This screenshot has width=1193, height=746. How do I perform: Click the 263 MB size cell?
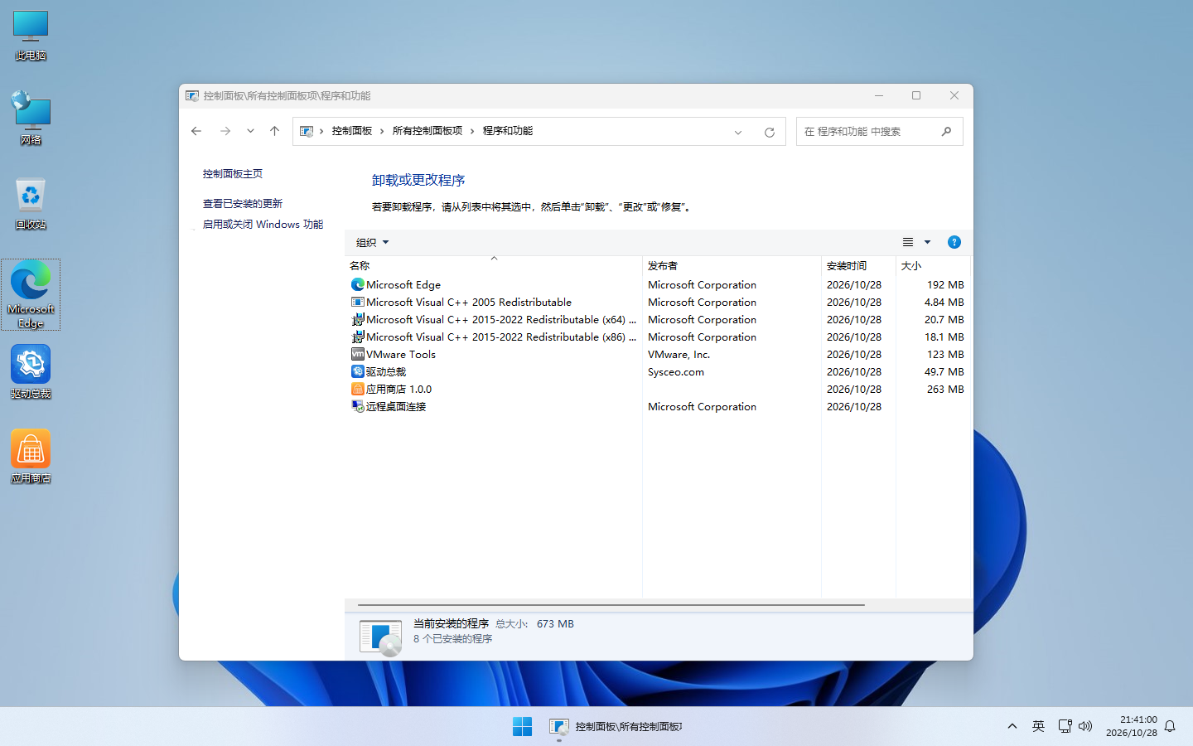click(x=945, y=389)
